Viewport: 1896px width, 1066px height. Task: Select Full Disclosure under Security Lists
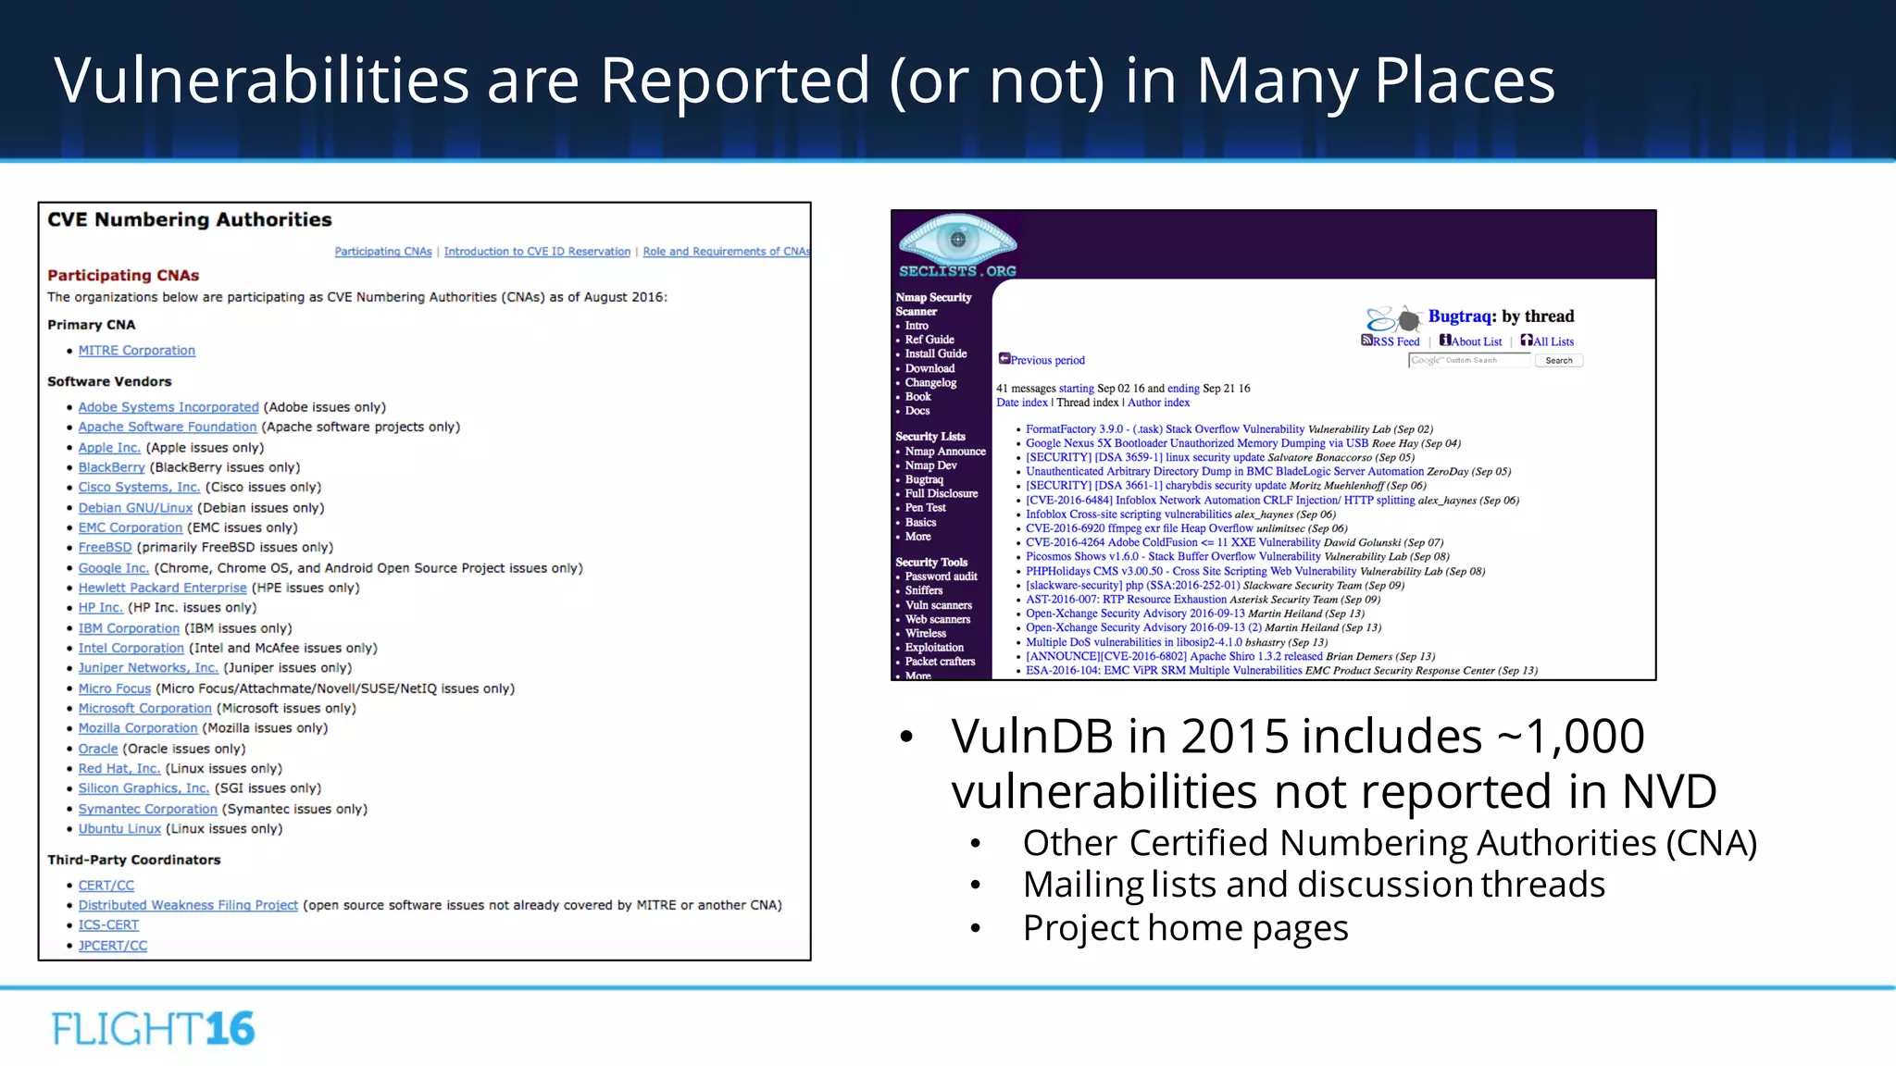pyautogui.click(x=942, y=493)
